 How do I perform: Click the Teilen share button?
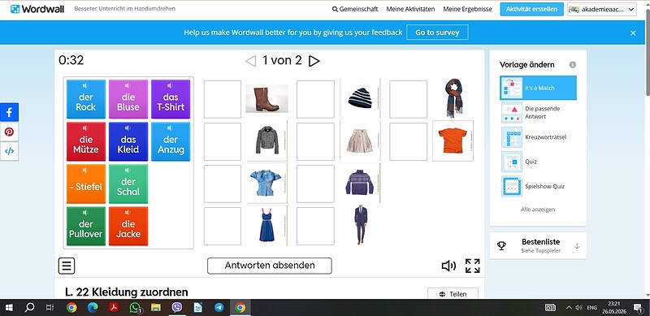453,293
